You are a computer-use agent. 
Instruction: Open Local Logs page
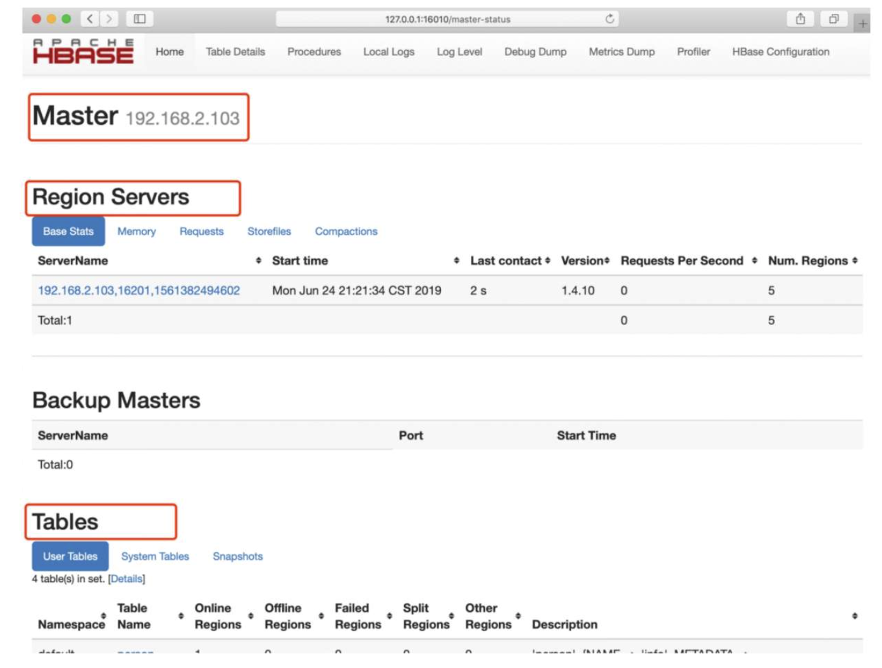point(388,52)
